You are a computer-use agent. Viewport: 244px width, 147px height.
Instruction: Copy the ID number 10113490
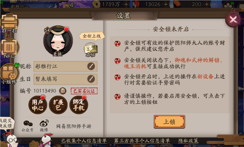point(63,91)
